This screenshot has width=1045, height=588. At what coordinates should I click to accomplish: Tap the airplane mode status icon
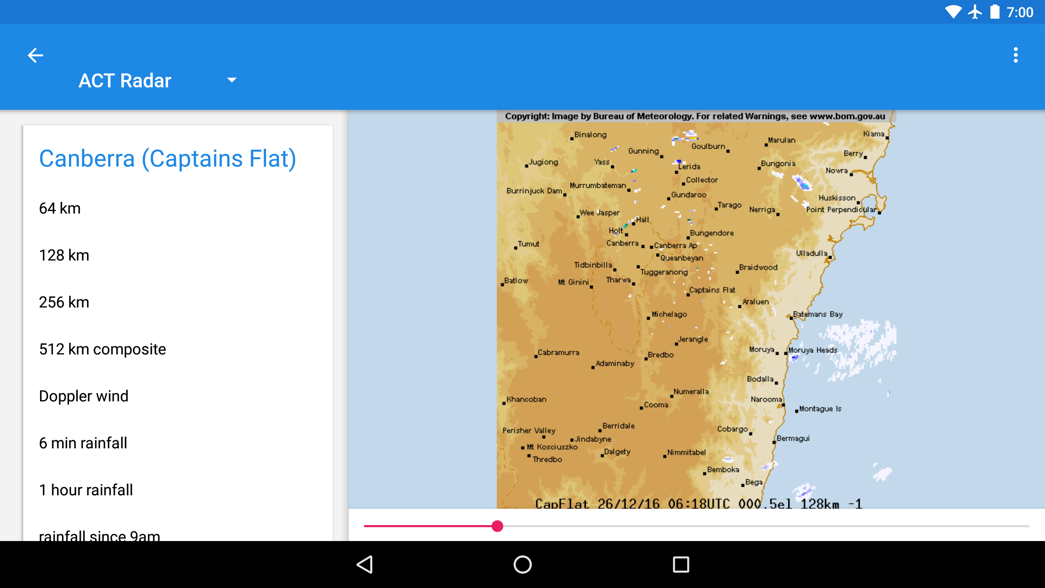pyautogui.click(x=975, y=12)
